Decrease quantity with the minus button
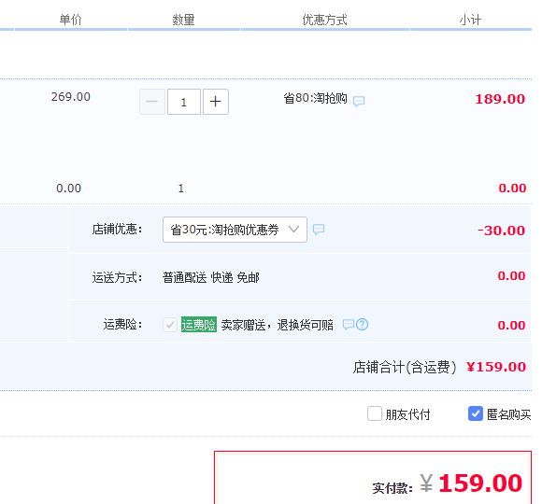Image resolution: width=542 pixels, height=504 pixels. pyautogui.click(x=152, y=102)
